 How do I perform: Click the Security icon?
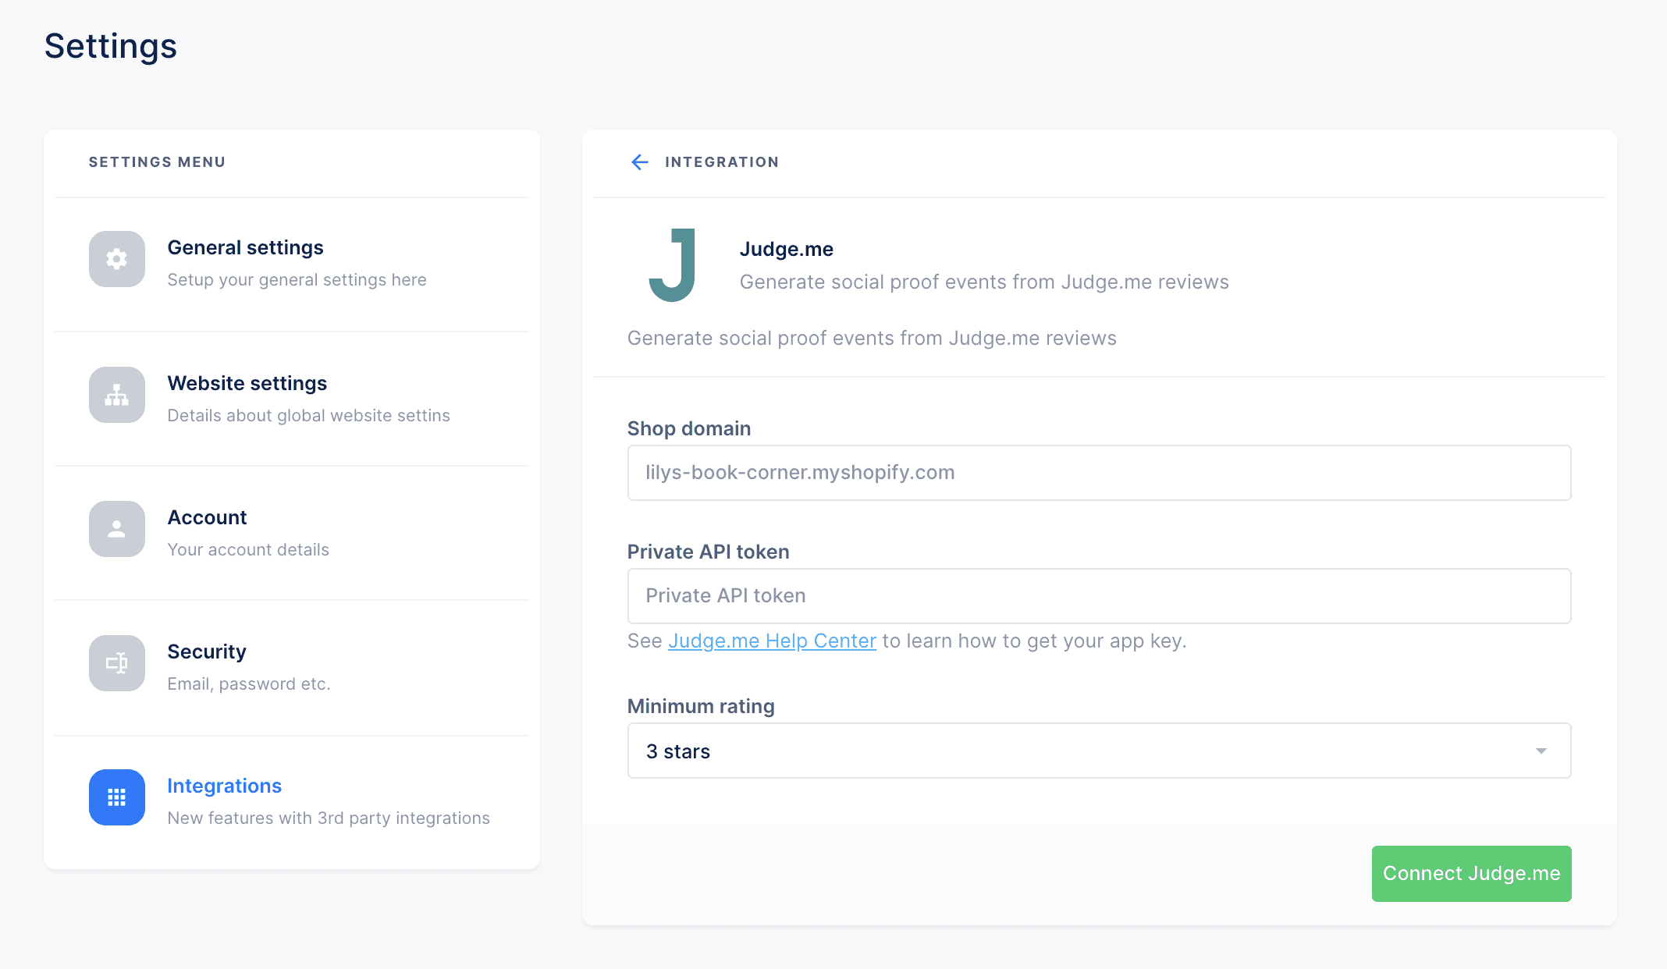coord(116,663)
